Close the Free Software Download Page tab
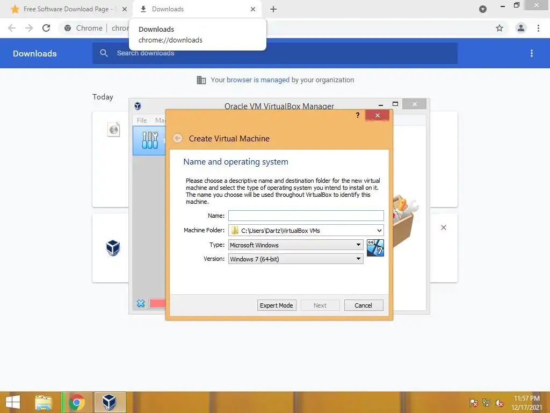The height and width of the screenshot is (413, 550). tap(125, 9)
